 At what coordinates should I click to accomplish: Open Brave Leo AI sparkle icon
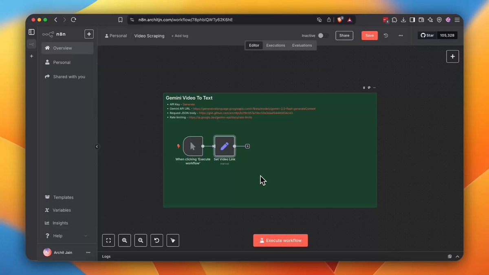pyautogui.click(x=430, y=20)
